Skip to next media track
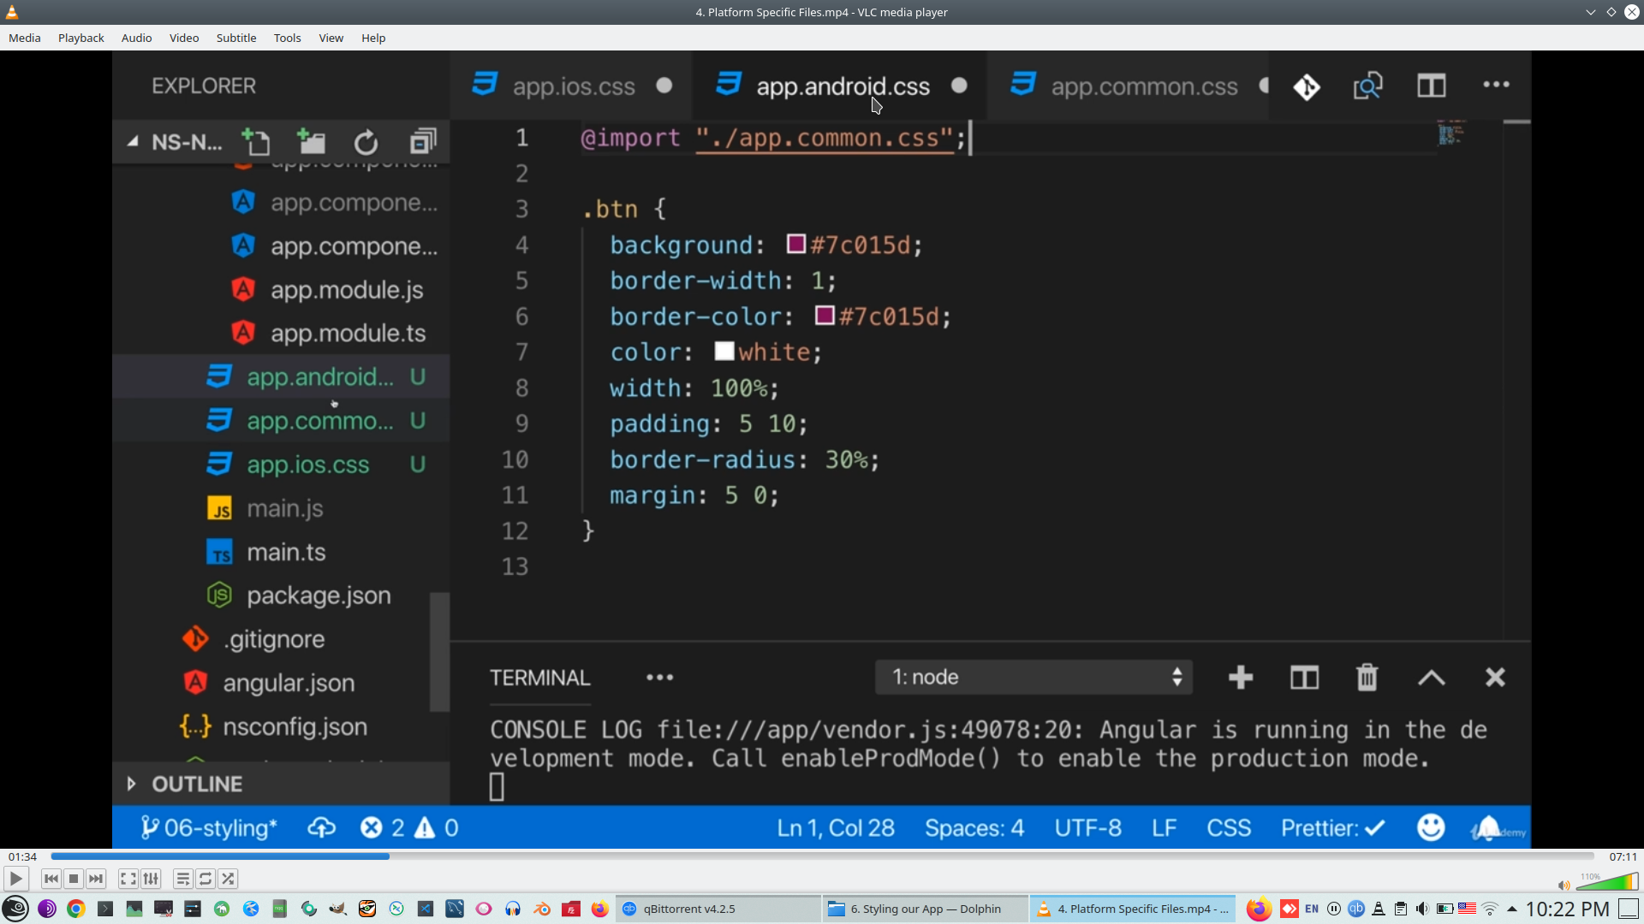Image resolution: width=1644 pixels, height=924 pixels. [x=96, y=879]
